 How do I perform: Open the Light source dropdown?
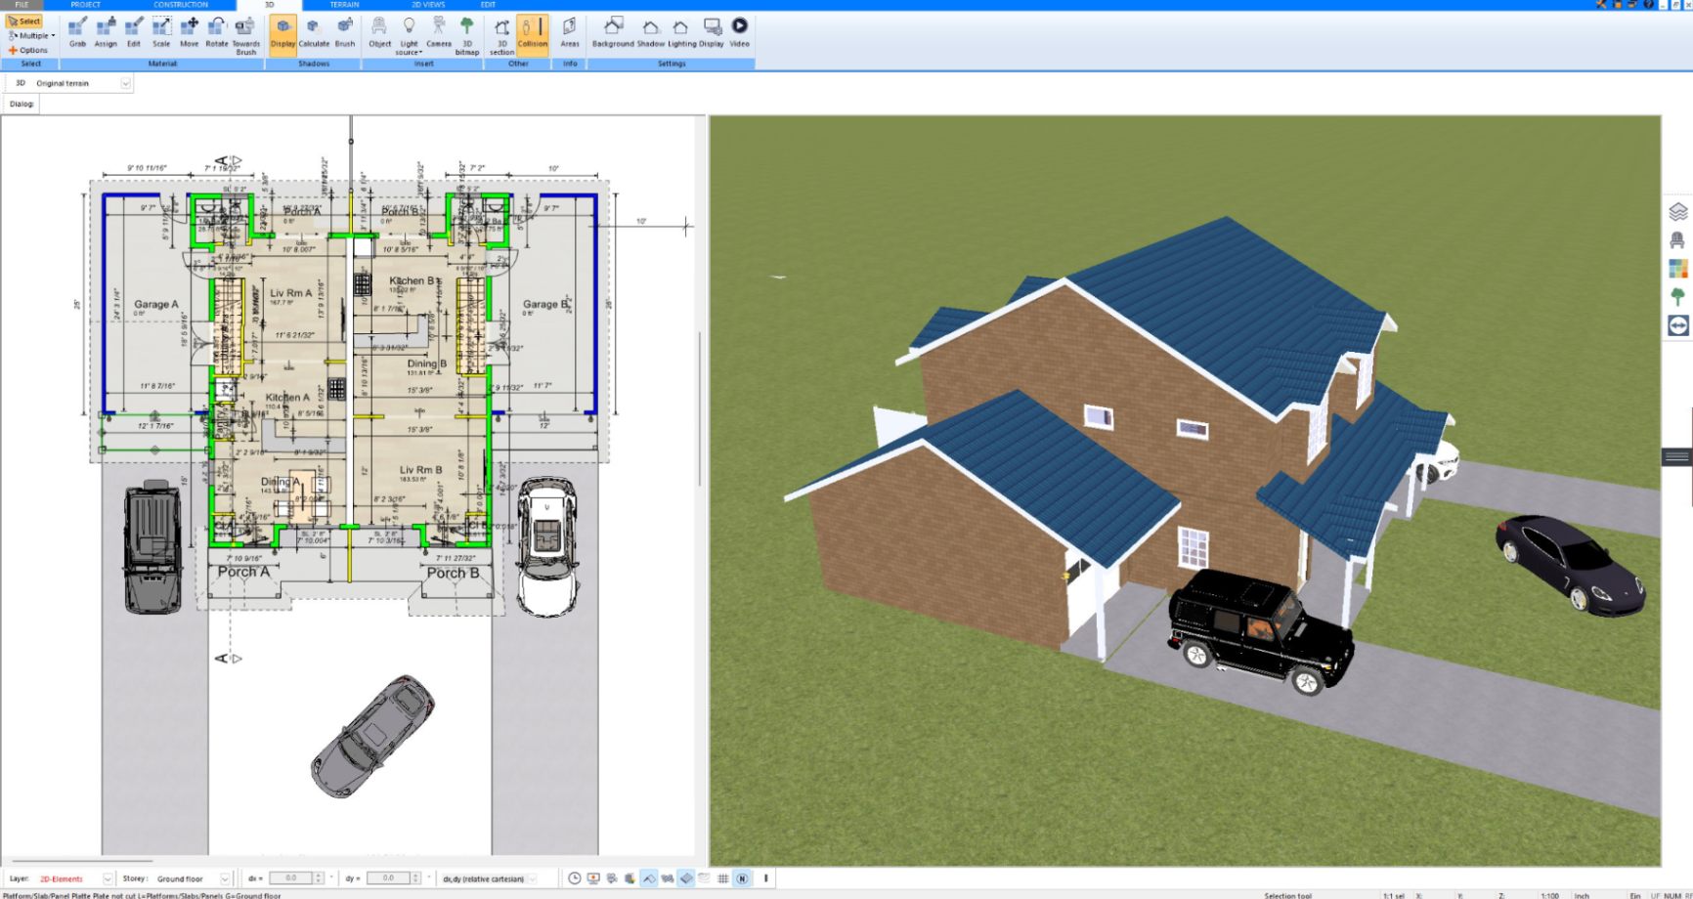click(x=409, y=35)
